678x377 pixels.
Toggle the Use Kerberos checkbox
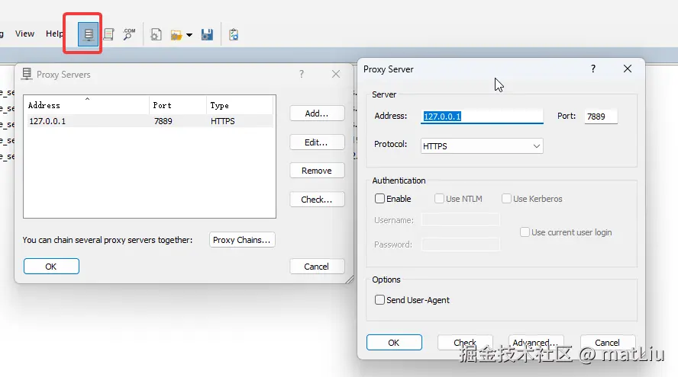(x=506, y=199)
